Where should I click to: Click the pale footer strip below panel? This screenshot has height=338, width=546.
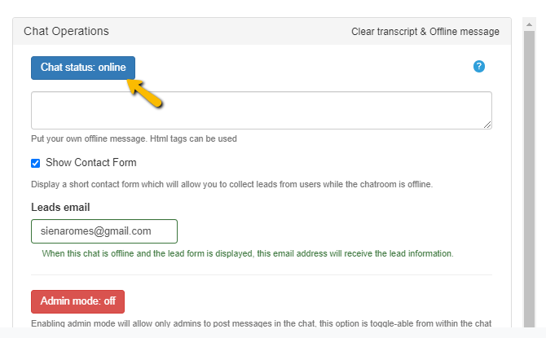point(273,332)
